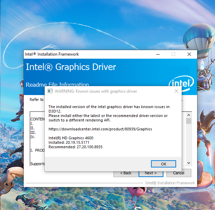215x210 pixels.
Task: Click the scrollbar track below the thumb
Action: pos(189,142)
